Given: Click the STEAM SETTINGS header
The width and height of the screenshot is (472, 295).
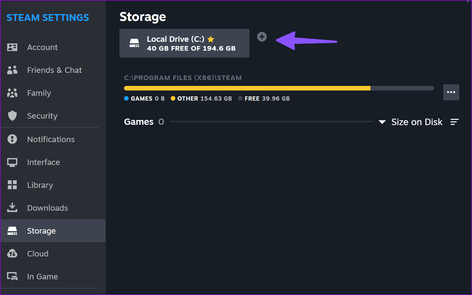Looking at the screenshot, I should pos(48,18).
